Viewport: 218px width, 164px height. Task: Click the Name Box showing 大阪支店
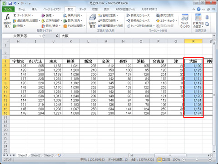pyautogui.click(x=20, y=36)
